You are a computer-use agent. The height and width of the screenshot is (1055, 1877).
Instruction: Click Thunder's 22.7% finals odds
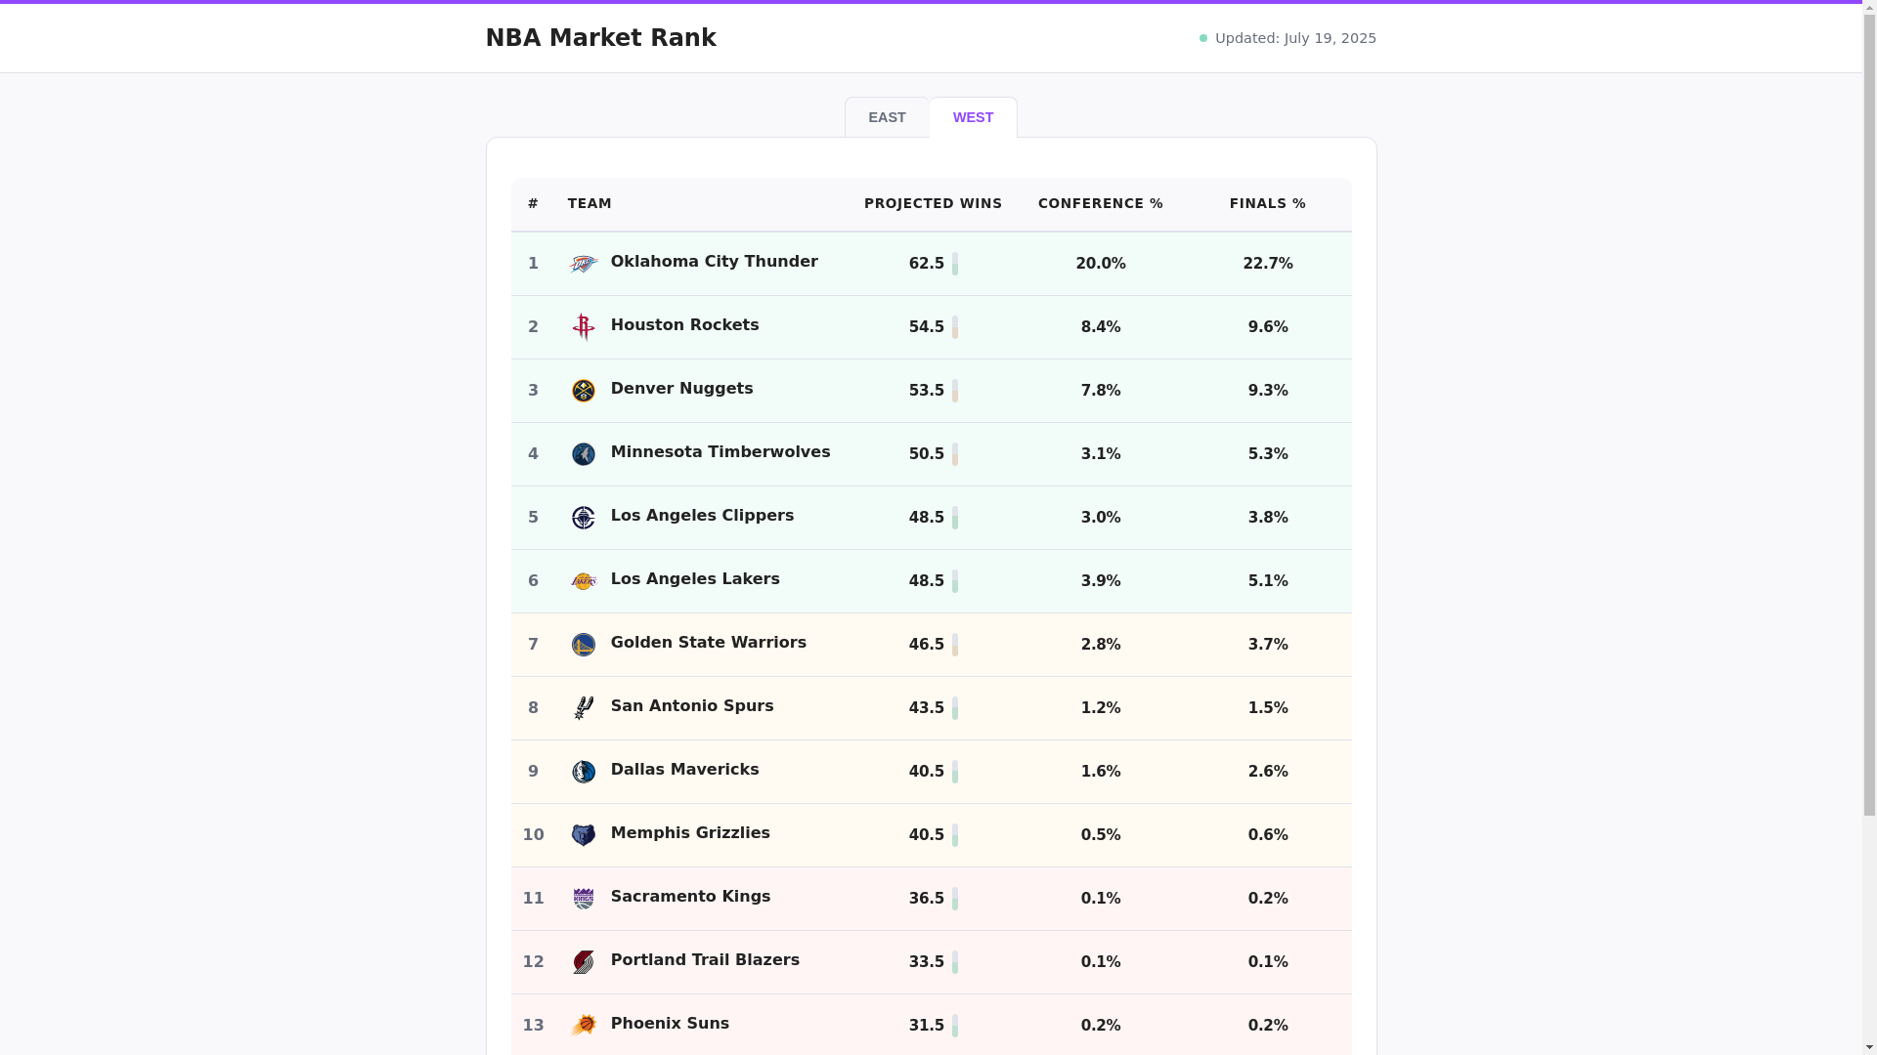(x=1268, y=264)
